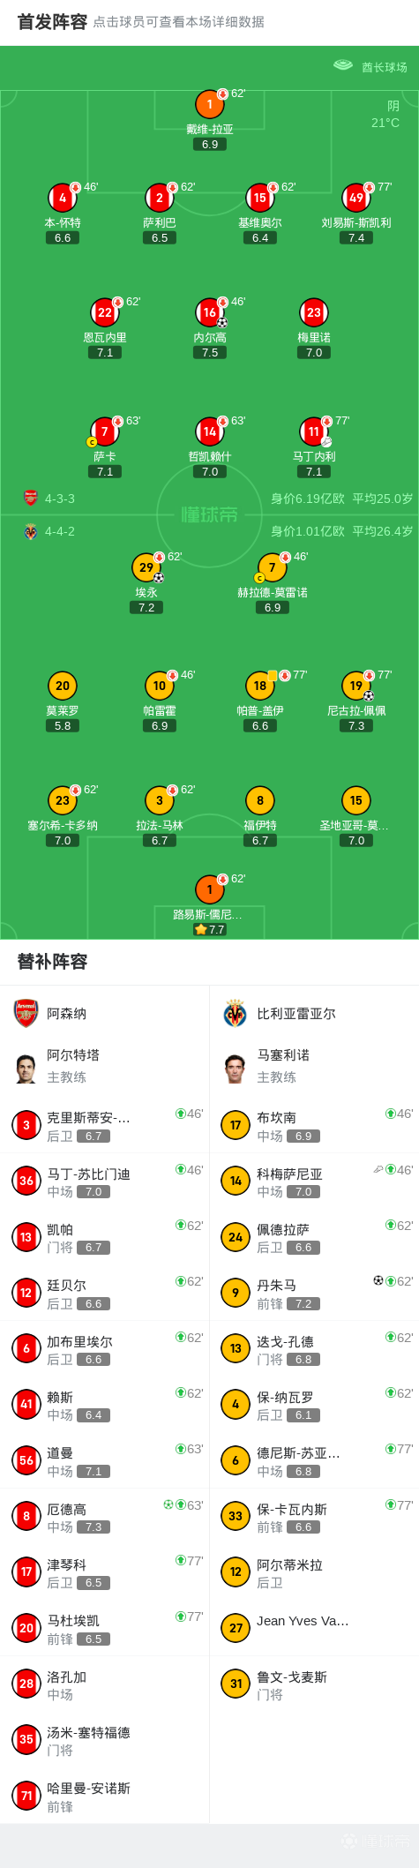Select substitute 马杜埃凯 number 20 row

(x=105, y=1628)
